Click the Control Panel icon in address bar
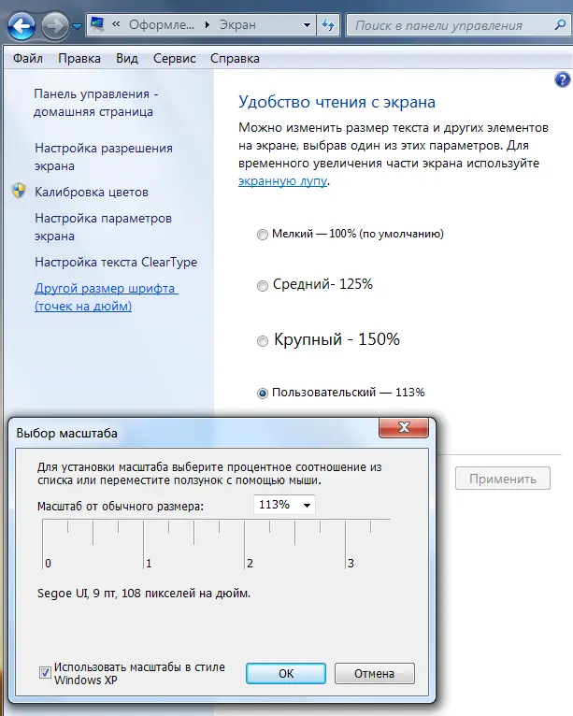Viewport: 573px width, 716px height. (97, 23)
